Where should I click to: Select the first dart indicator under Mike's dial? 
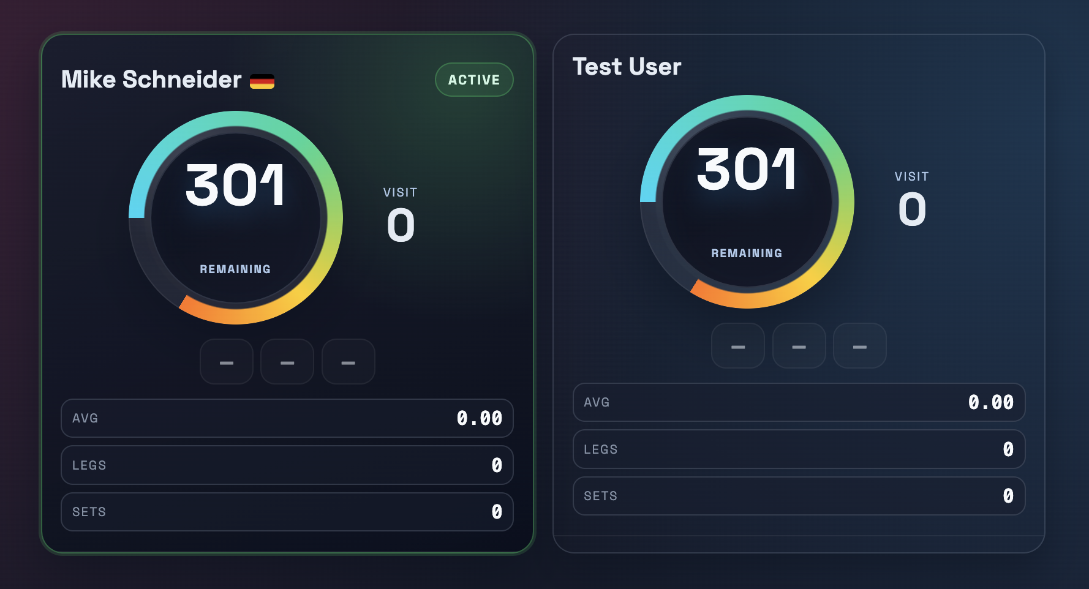[226, 361]
